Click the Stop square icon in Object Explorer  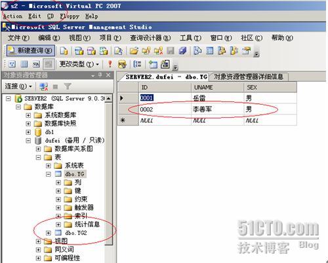point(55,87)
